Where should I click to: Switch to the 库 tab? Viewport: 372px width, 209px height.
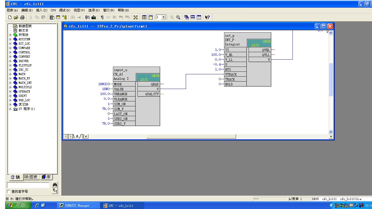coord(46,177)
